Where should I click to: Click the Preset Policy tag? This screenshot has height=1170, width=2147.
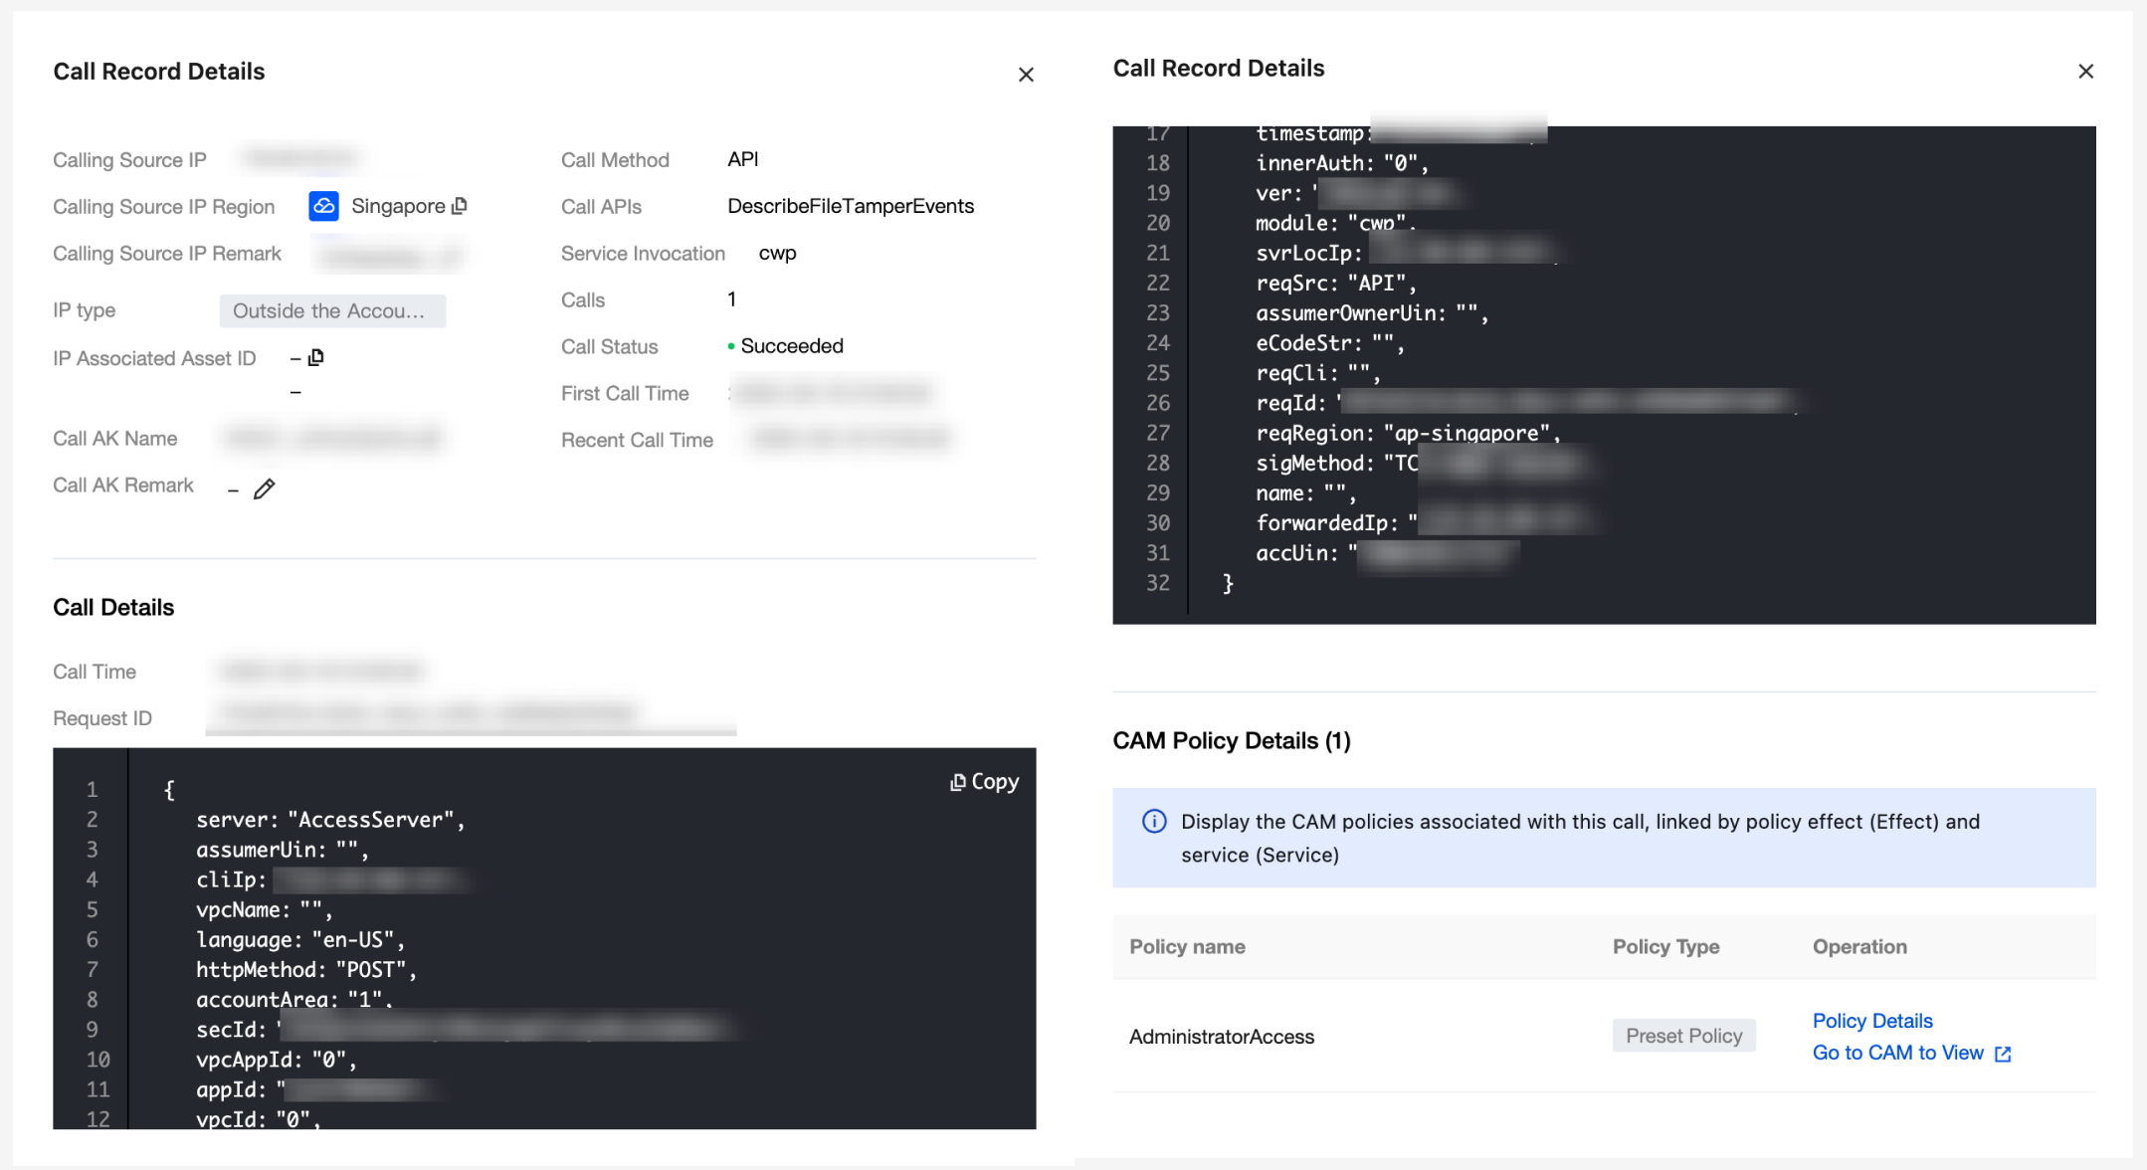pos(1683,1036)
